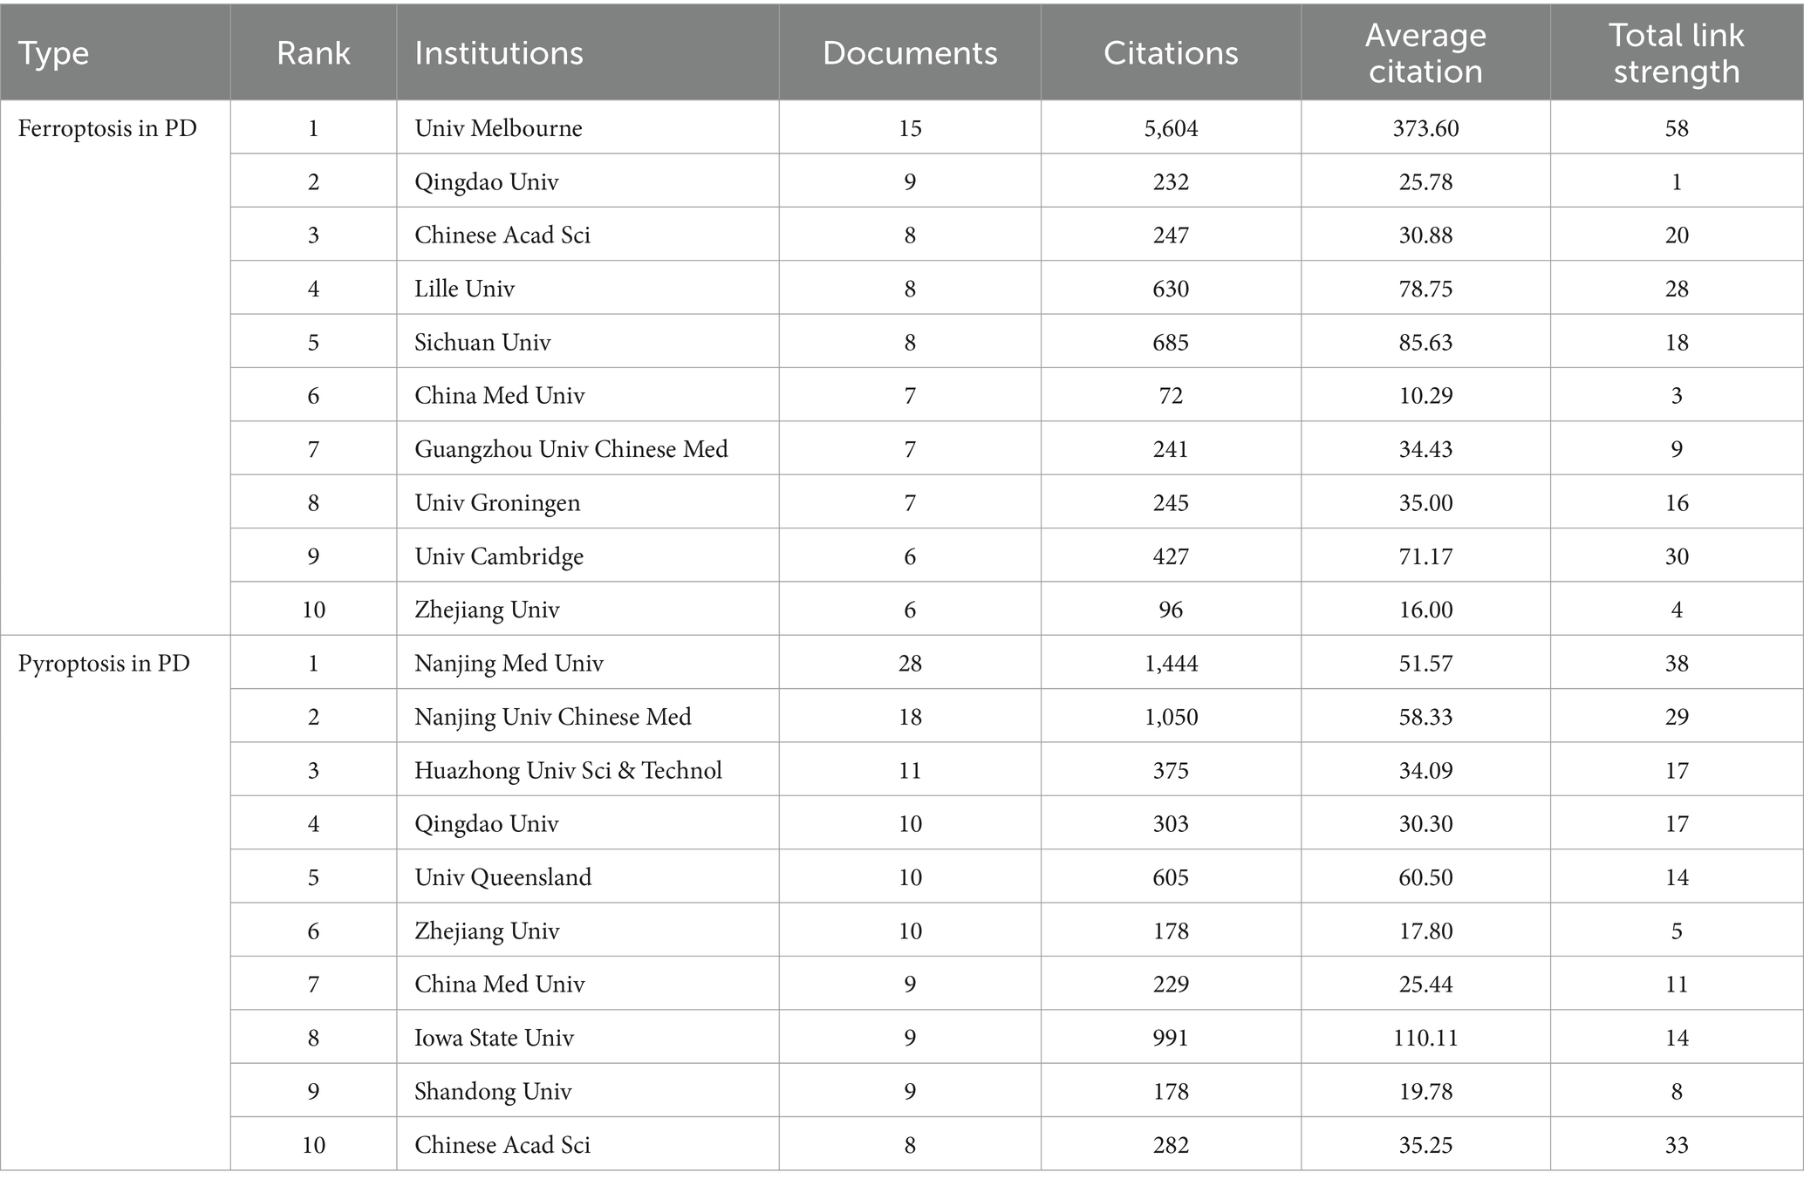Click the citations value '375'

[x=1171, y=771]
